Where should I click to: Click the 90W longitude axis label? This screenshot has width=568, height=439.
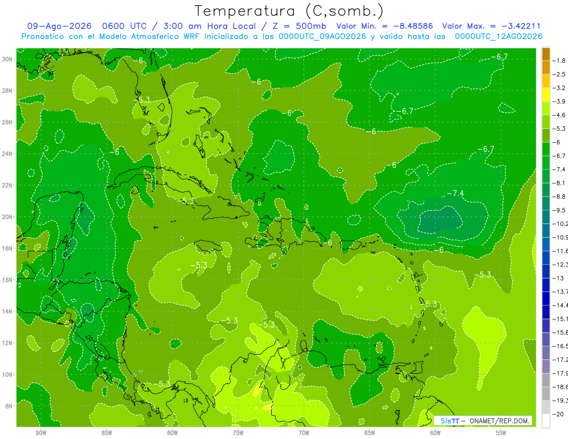click(41, 433)
